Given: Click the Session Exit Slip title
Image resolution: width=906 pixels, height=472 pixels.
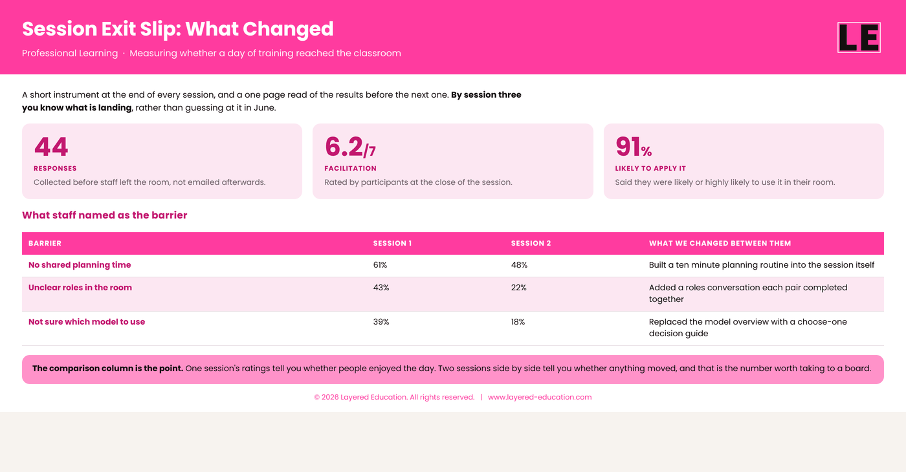Looking at the screenshot, I should [178, 28].
